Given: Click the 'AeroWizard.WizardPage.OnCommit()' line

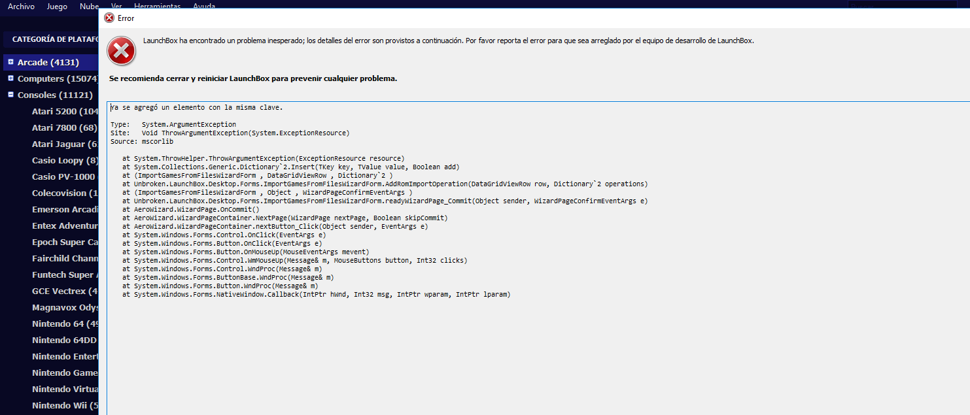Looking at the screenshot, I should [191, 209].
